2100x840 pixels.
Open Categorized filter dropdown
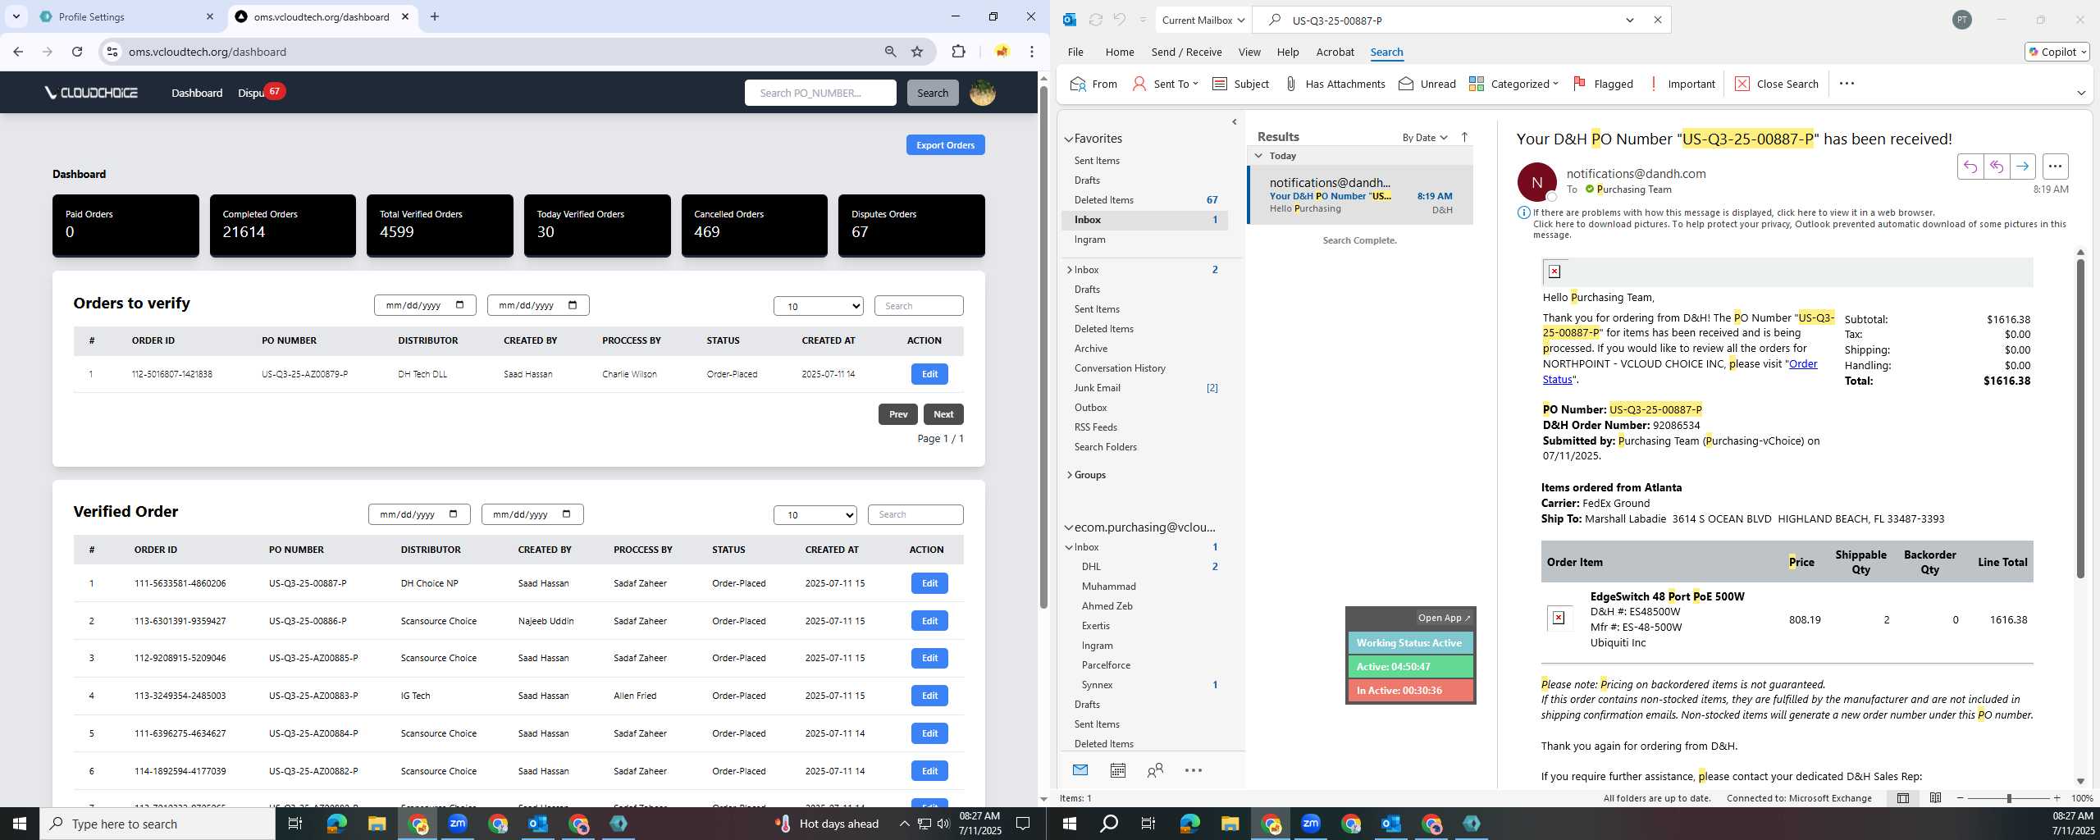[x=1513, y=84]
